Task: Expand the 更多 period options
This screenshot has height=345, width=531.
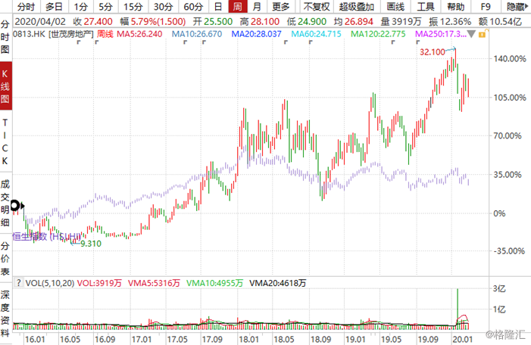Action: [280, 7]
